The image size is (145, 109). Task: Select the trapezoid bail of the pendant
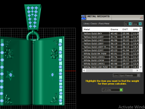click(x=33, y=17)
